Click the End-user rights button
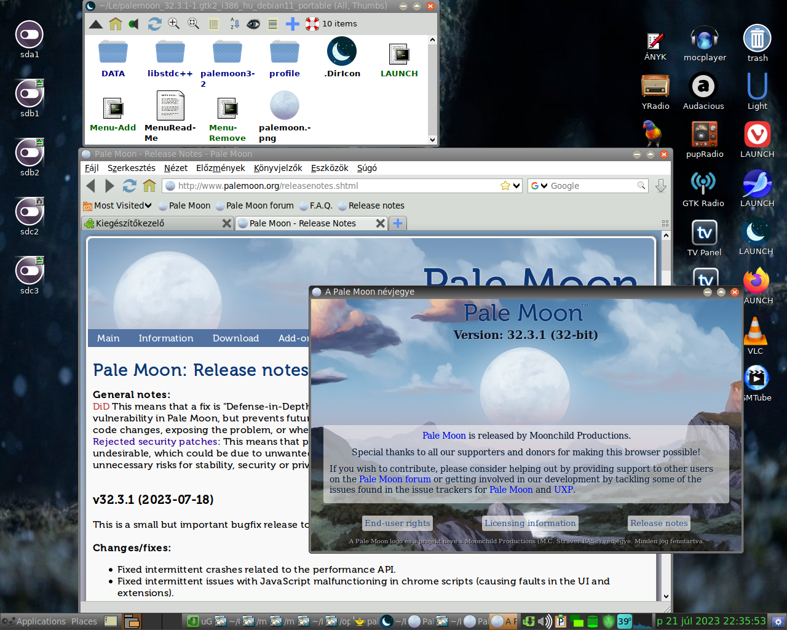Image resolution: width=787 pixels, height=630 pixels. coord(398,524)
